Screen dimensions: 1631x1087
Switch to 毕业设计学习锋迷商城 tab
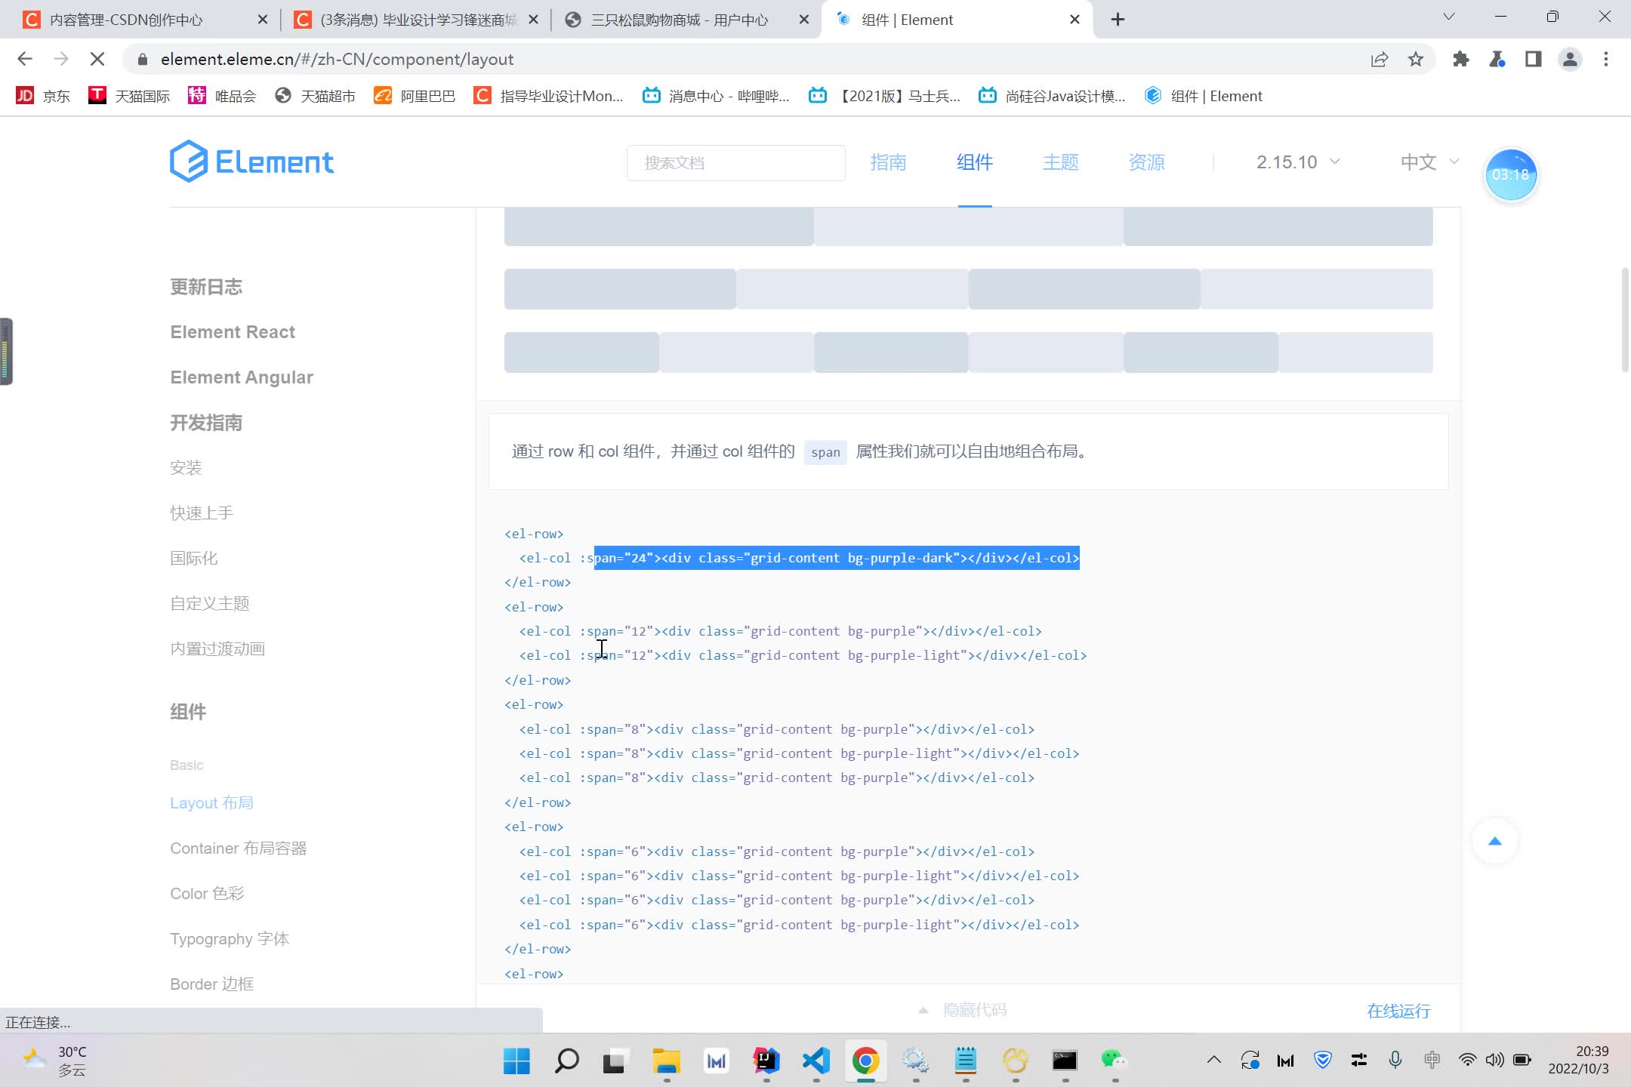tap(415, 20)
